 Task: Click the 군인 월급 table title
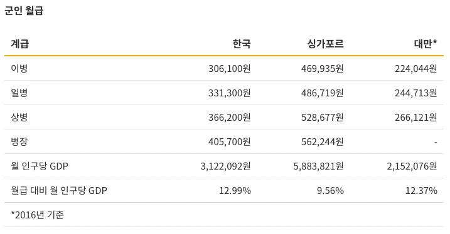(24, 11)
